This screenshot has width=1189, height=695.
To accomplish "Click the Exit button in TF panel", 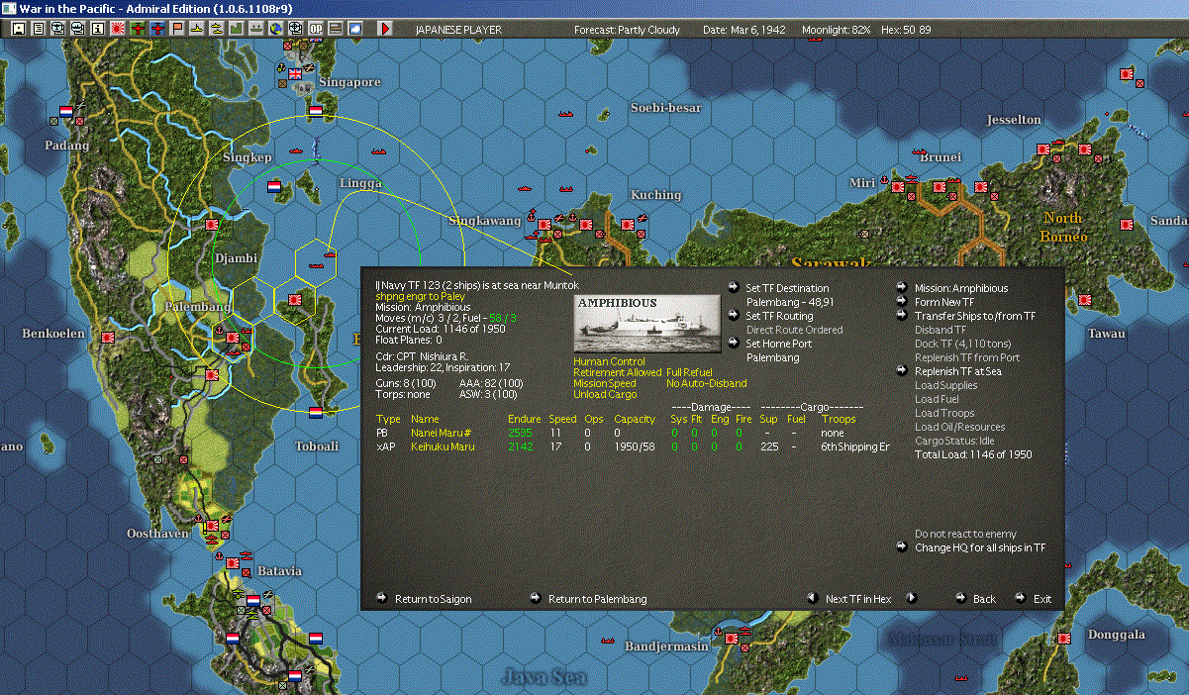I will (x=1041, y=599).
